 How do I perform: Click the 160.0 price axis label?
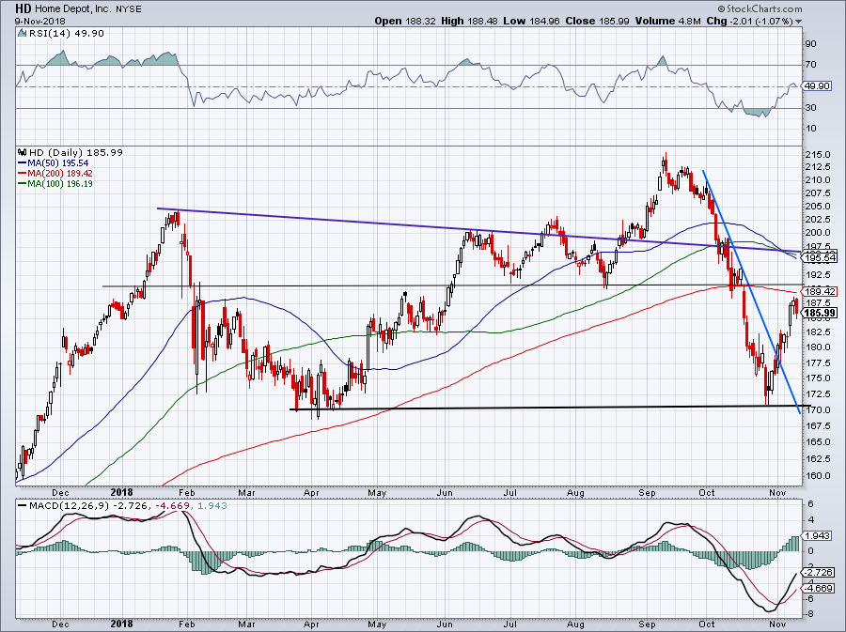(x=817, y=476)
